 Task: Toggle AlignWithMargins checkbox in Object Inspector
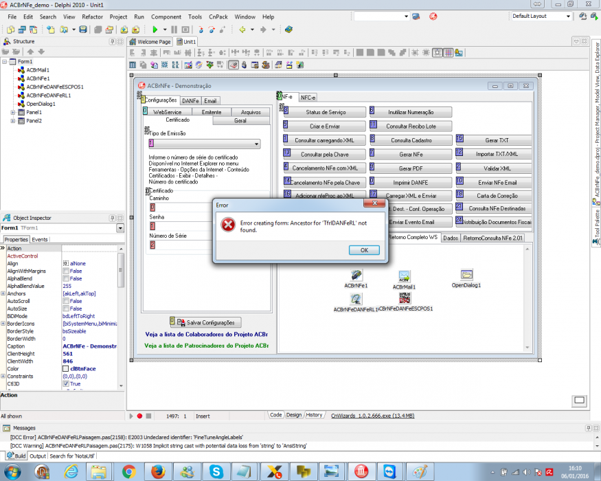coord(66,271)
